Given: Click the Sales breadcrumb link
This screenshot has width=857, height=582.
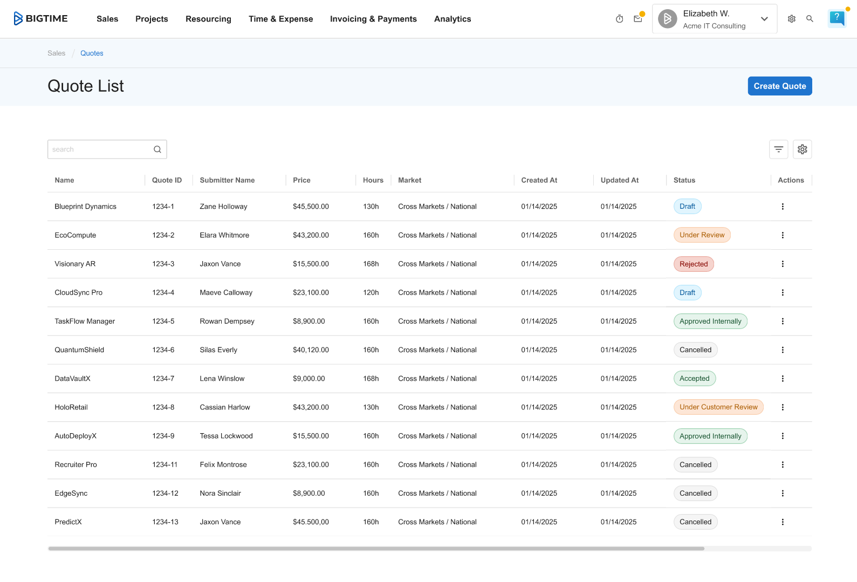Looking at the screenshot, I should coord(56,53).
